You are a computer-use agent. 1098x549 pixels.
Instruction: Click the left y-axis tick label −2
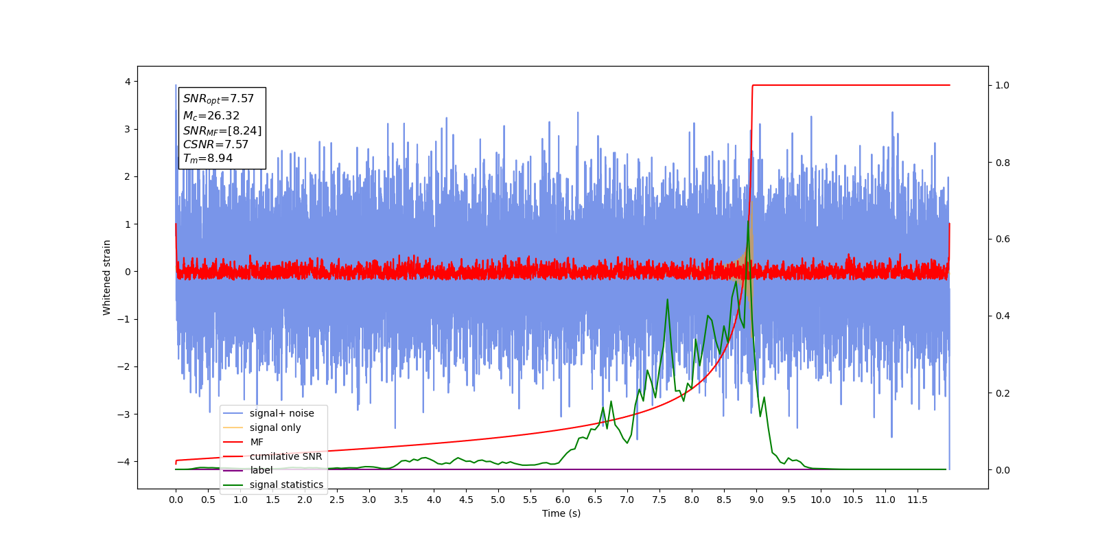(x=124, y=366)
